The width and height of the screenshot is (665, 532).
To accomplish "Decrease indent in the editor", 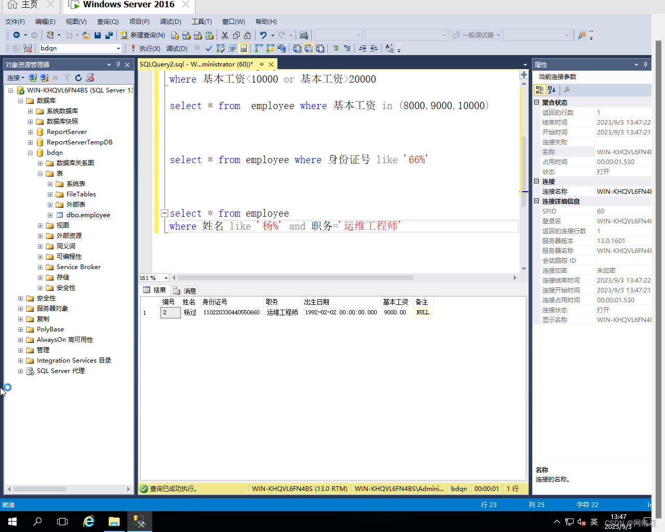I will click(x=363, y=48).
